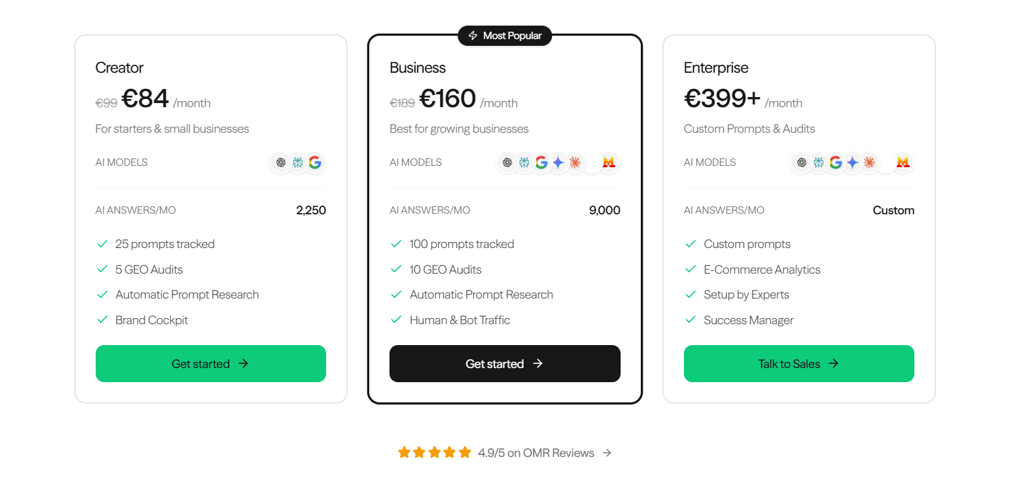Click the Perplexity icon in Enterprise plan

(819, 162)
